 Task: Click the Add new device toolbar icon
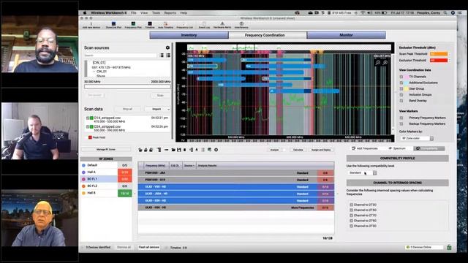pyautogui.click(x=91, y=25)
